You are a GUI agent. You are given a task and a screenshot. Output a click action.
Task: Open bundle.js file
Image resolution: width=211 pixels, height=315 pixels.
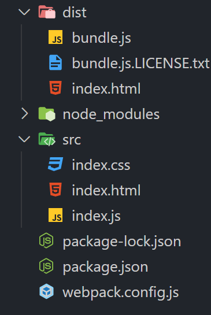(x=102, y=38)
